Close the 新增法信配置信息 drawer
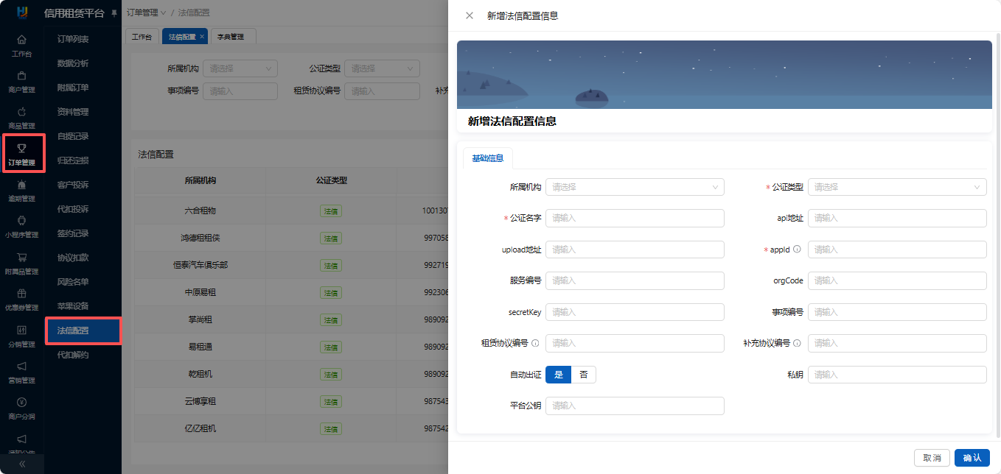This screenshot has height=474, width=1001. pyautogui.click(x=470, y=15)
